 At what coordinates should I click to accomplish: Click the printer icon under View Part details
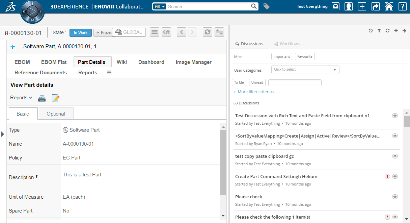tap(42, 98)
